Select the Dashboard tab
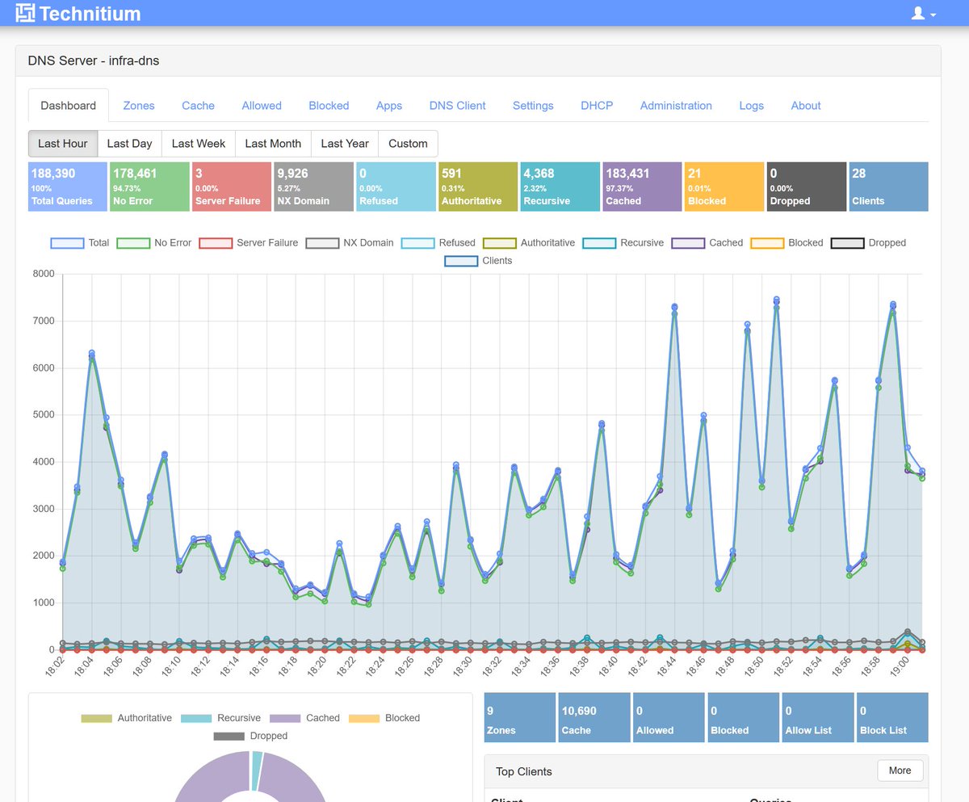969x802 pixels. point(69,106)
